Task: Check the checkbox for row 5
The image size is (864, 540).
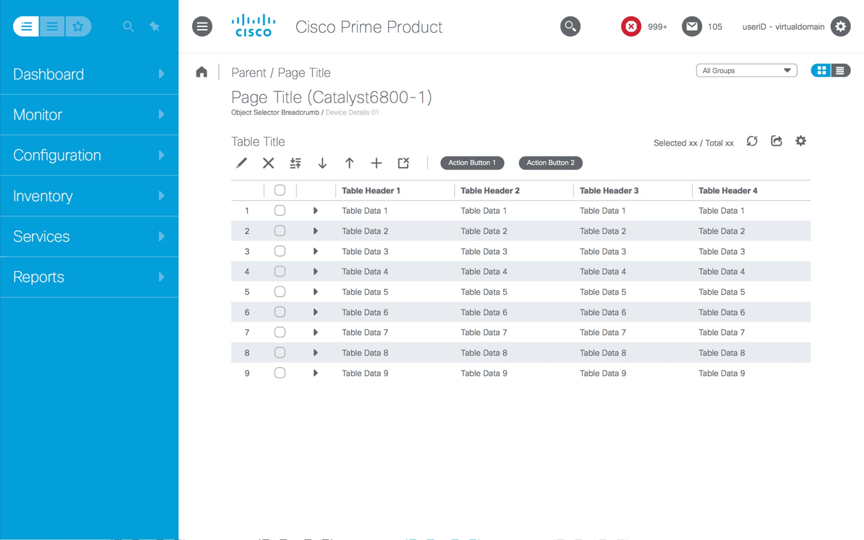Action: [x=280, y=292]
